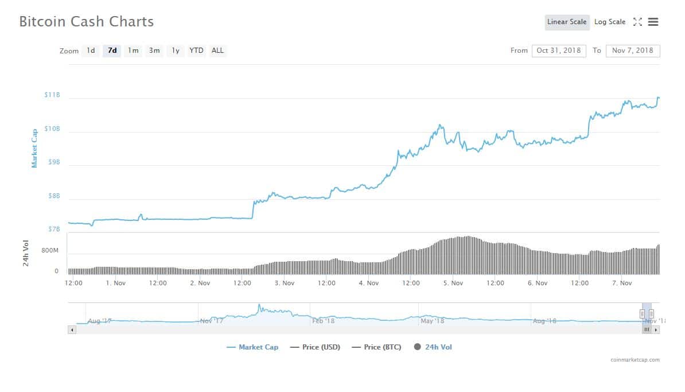Select the 3m zoom range
Screen dimensions: 685x392
(x=154, y=51)
